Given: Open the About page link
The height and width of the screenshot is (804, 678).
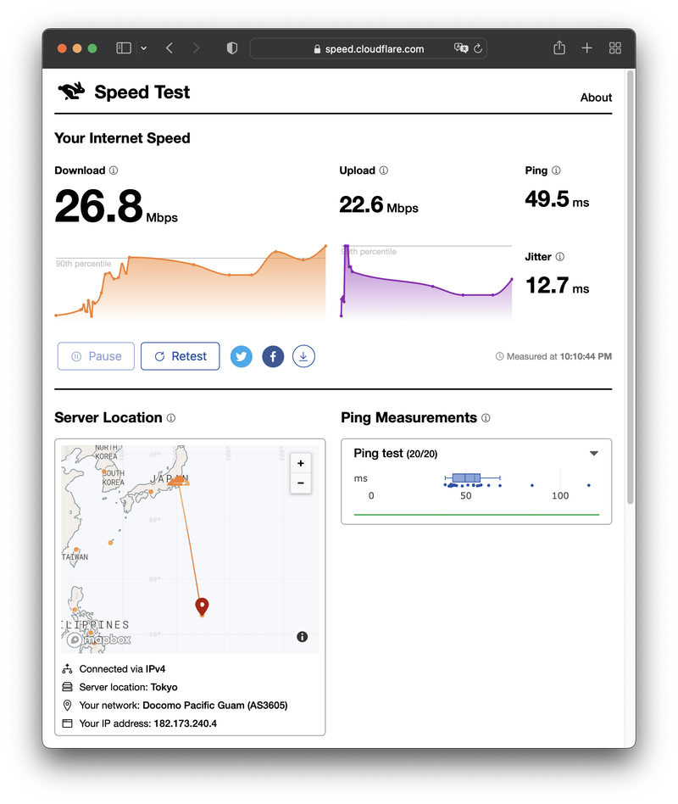Looking at the screenshot, I should click(x=596, y=98).
